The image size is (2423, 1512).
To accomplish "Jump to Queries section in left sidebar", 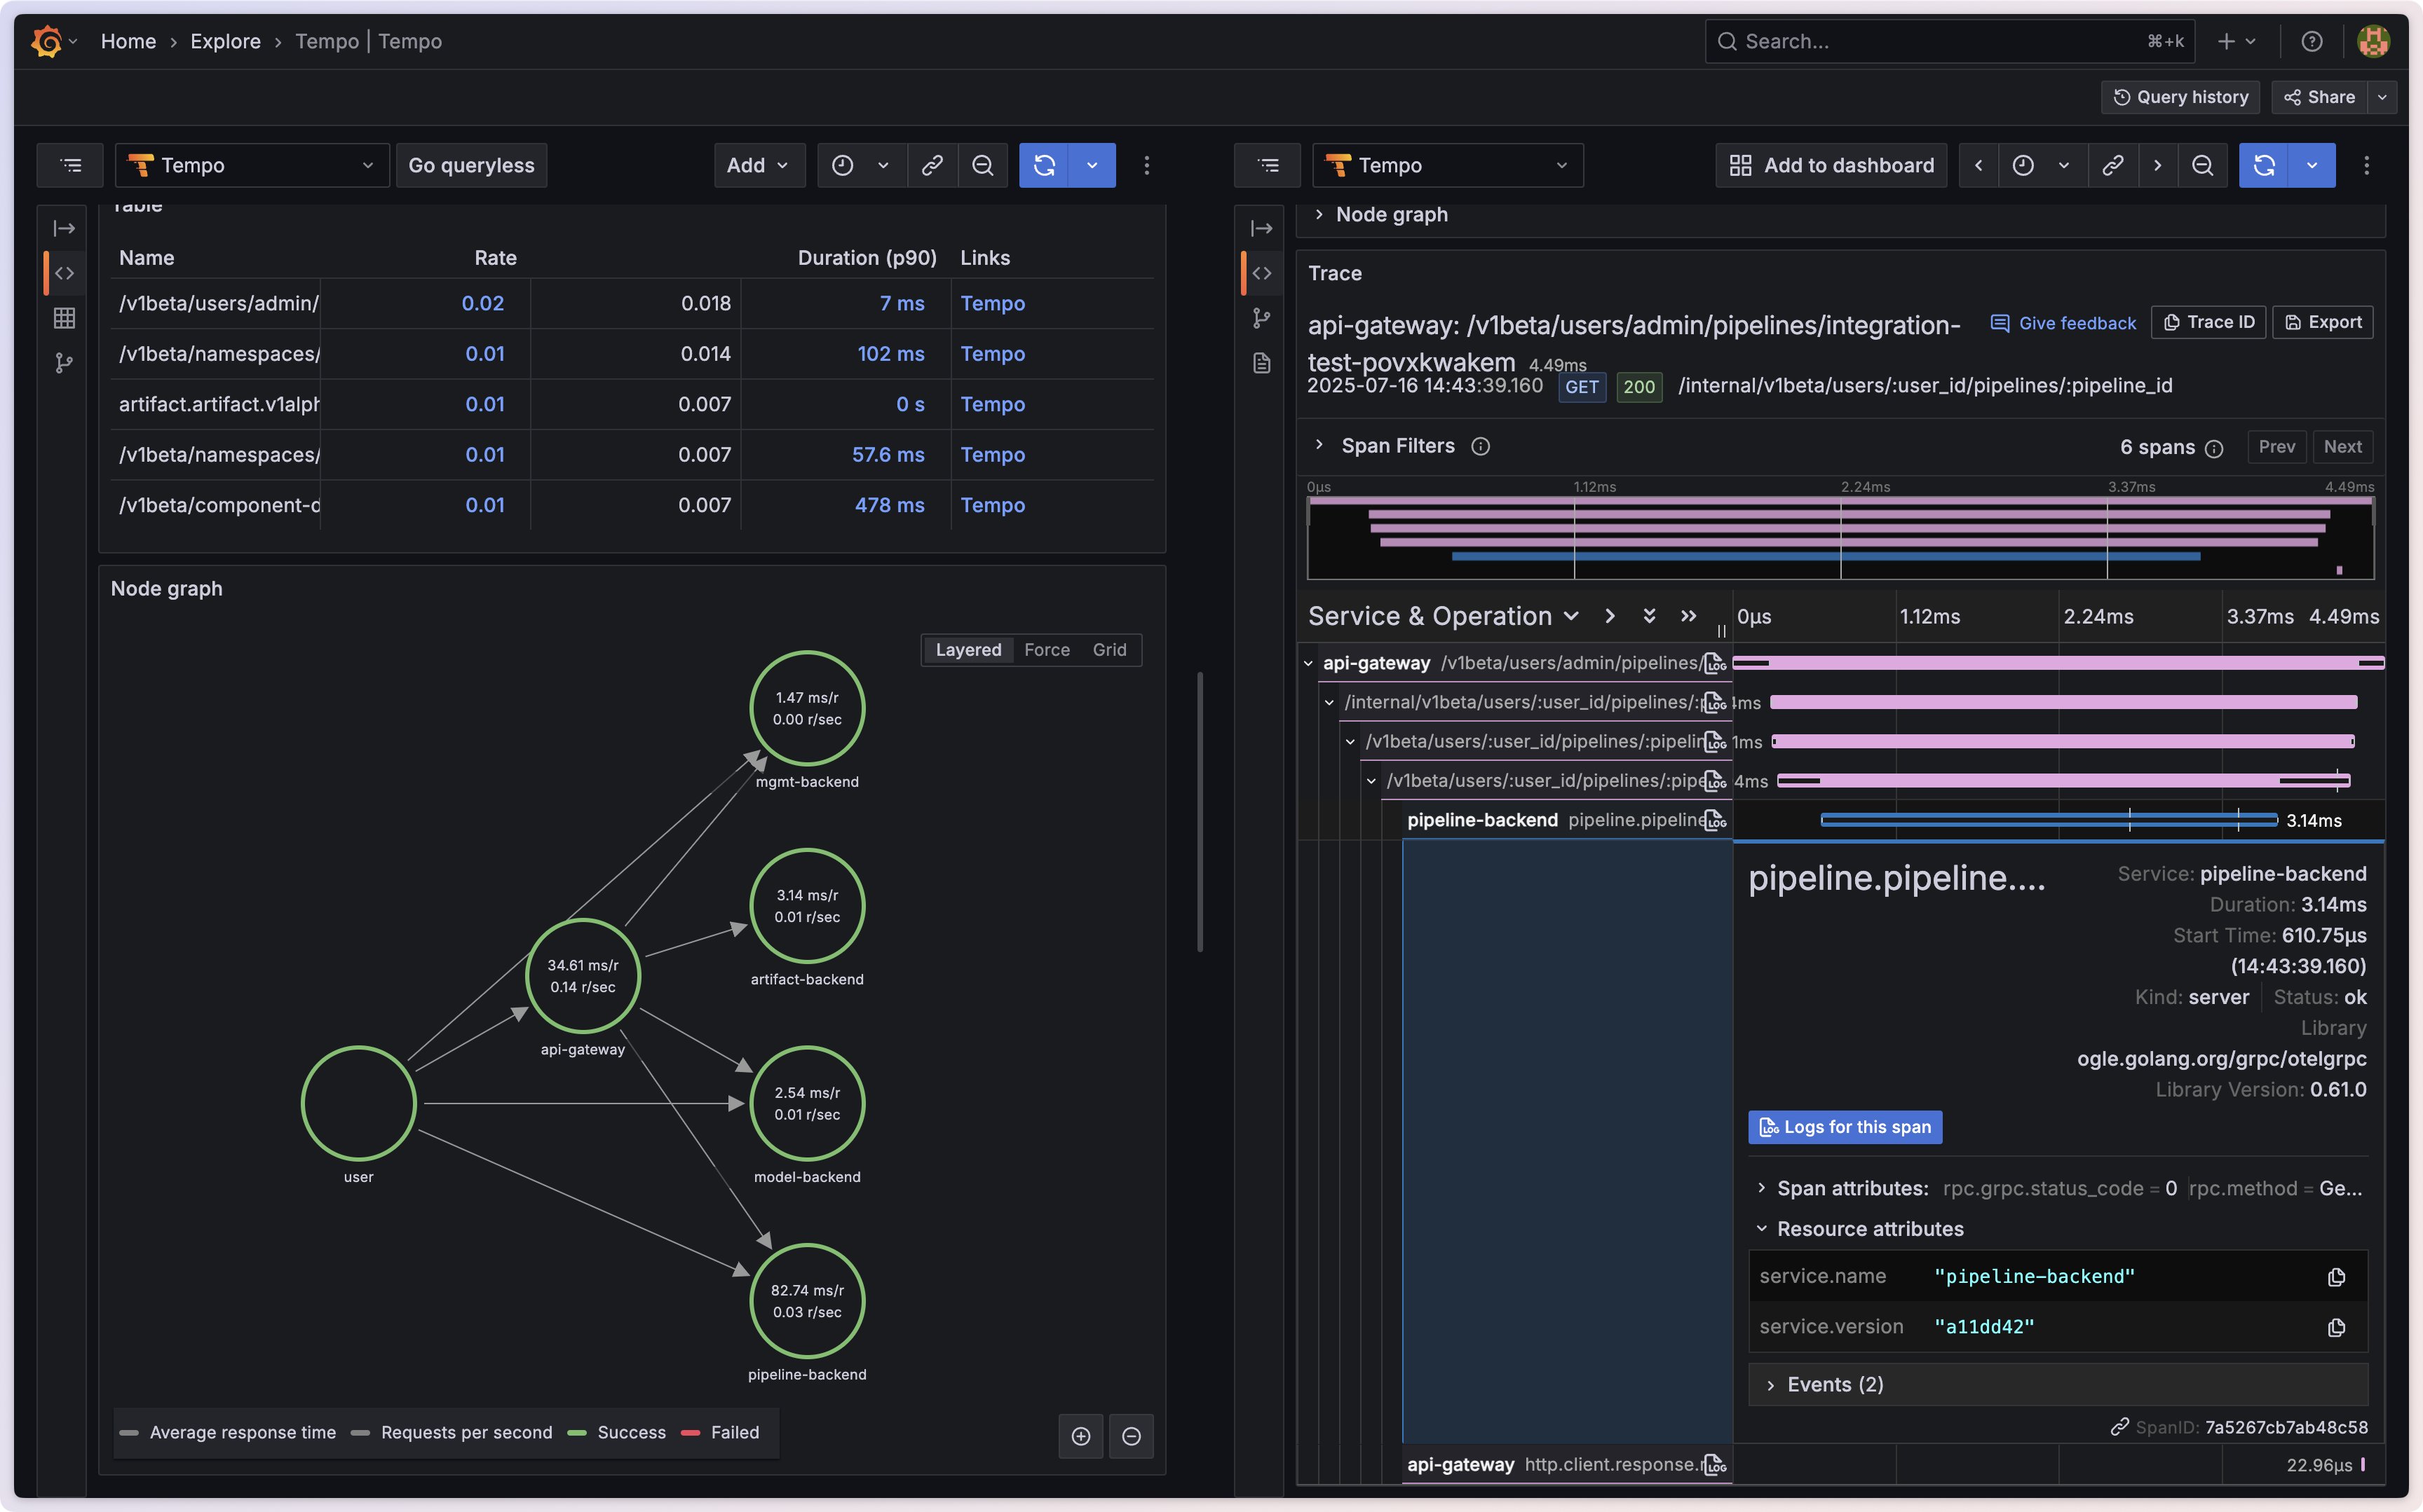I will (65, 273).
